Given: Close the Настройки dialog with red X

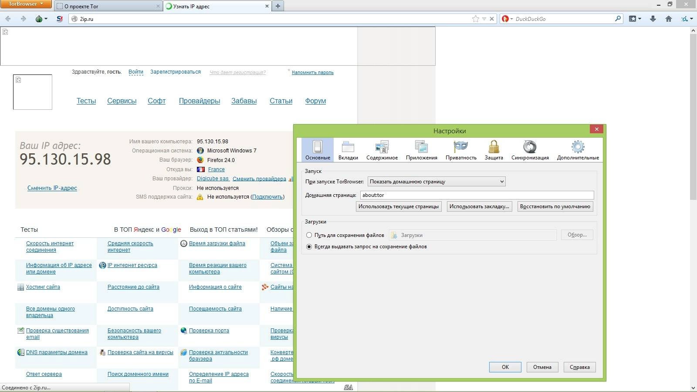Looking at the screenshot, I should tap(596, 129).
